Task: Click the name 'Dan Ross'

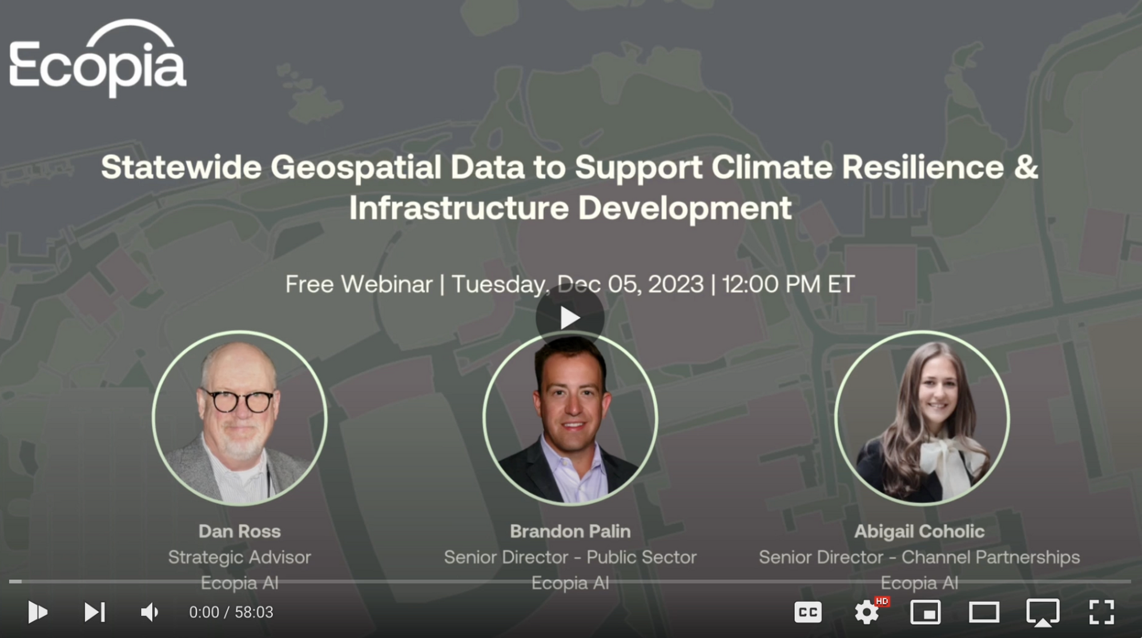Action: pos(240,531)
